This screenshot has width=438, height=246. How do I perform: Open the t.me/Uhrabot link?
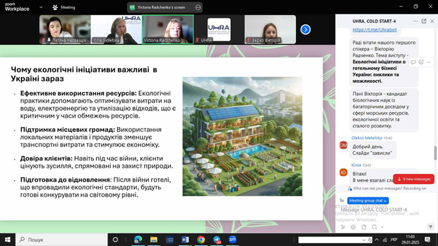click(x=374, y=29)
